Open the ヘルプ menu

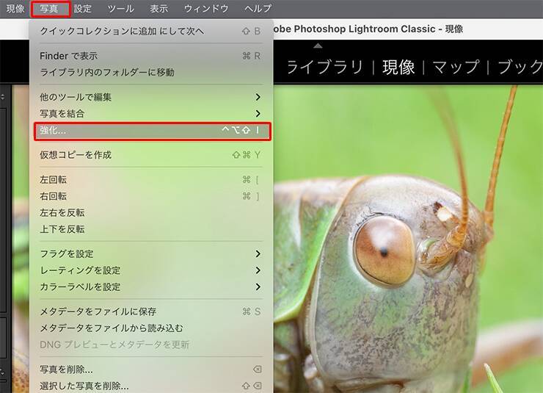coord(258,8)
